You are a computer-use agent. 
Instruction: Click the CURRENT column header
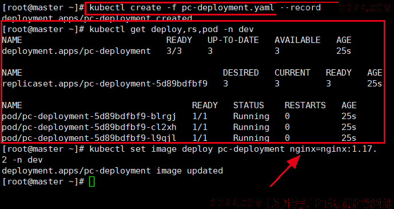tap(292, 73)
